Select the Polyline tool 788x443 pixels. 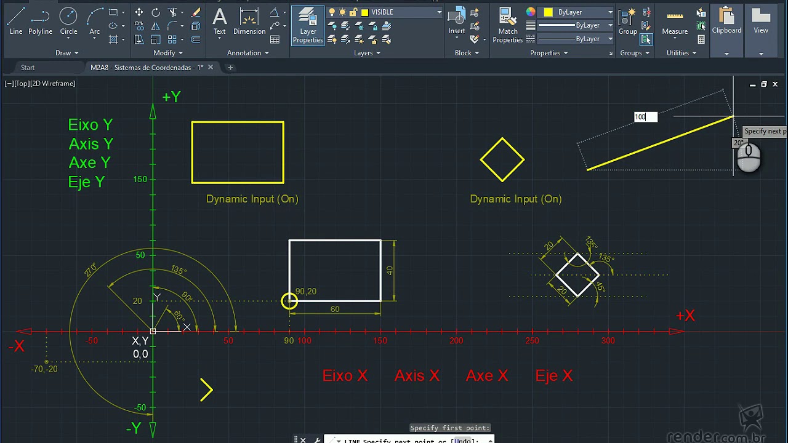pyautogui.click(x=40, y=21)
